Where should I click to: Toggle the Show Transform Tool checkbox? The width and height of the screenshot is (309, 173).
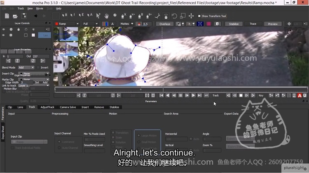coord(199,16)
